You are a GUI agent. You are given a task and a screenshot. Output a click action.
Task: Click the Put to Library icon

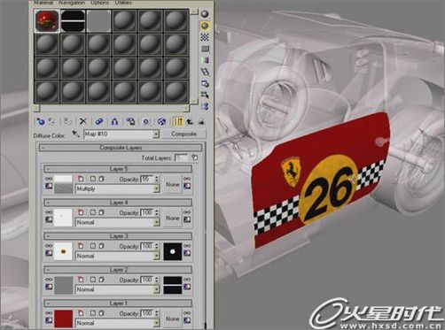[130, 121]
